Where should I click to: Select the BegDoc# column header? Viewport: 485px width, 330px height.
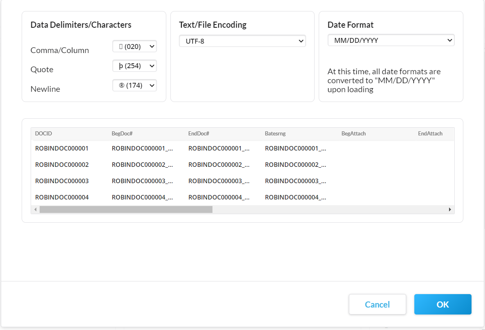pyautogui.click(x=122, y=133)
